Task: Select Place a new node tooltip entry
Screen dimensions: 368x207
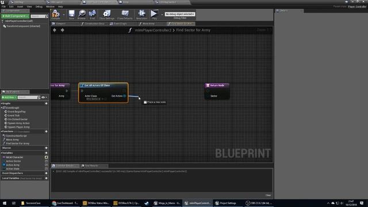Action: click(x=155, y=102)
